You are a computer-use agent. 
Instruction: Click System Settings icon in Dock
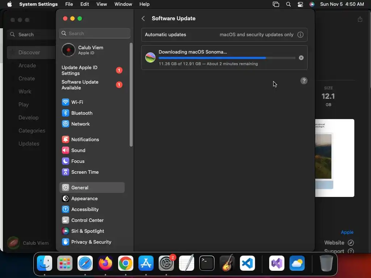pos(166,263)
